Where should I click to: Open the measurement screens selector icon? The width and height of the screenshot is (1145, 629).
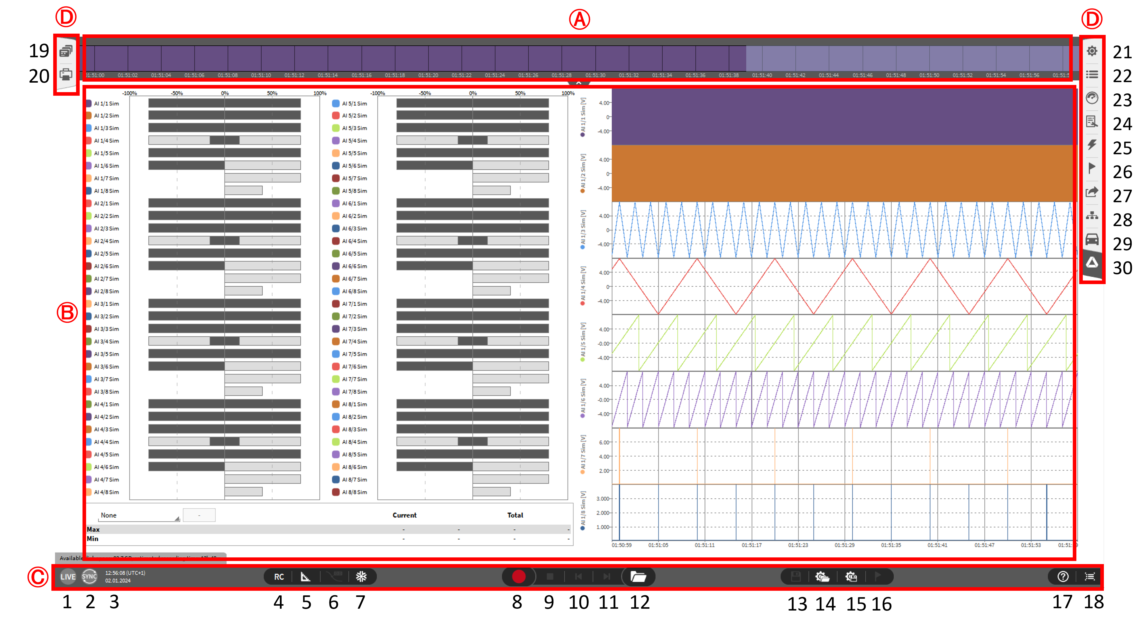coord(66,52)
